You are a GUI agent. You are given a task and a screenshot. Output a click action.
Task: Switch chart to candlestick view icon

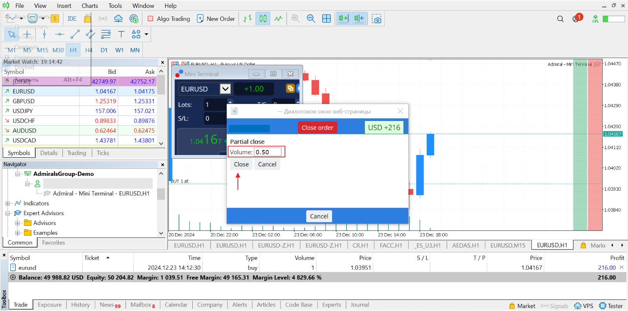click(x=263, y=18)
